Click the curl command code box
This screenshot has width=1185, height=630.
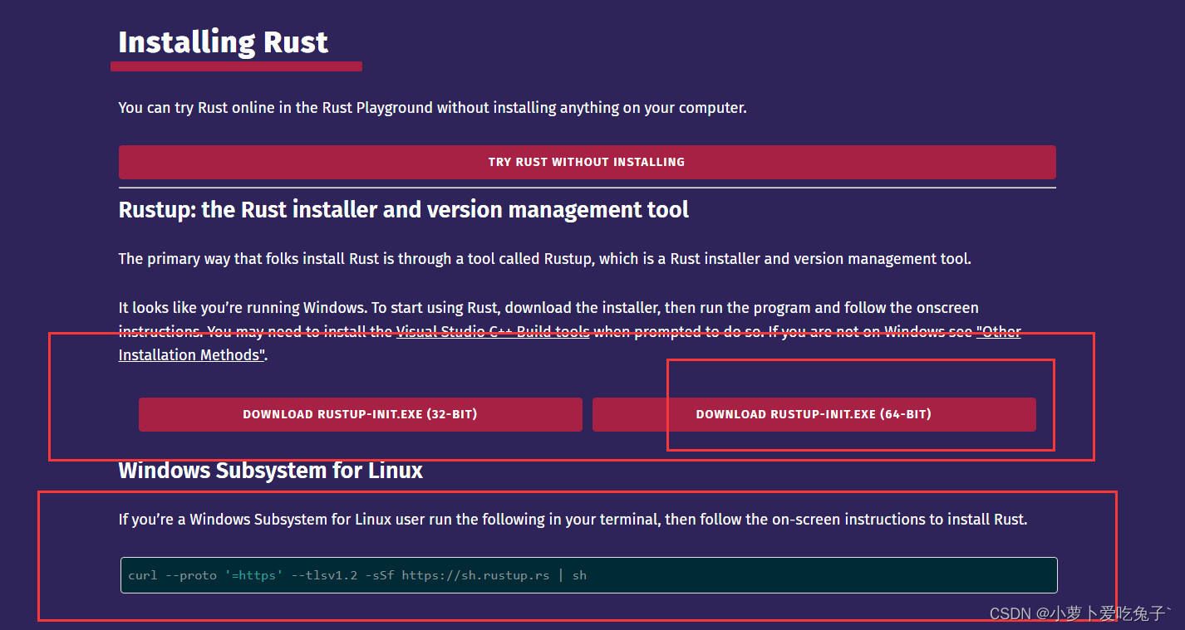pos(588,574)
